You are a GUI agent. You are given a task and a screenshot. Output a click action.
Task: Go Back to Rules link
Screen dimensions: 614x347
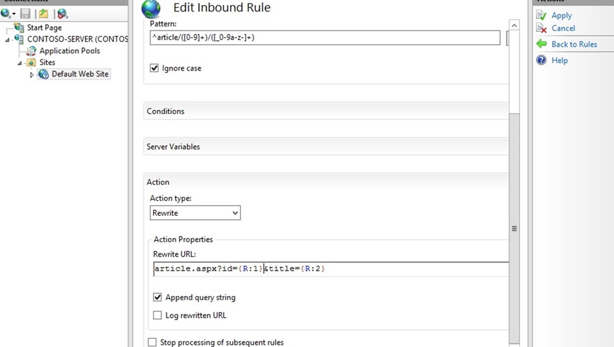click(574, 44)
